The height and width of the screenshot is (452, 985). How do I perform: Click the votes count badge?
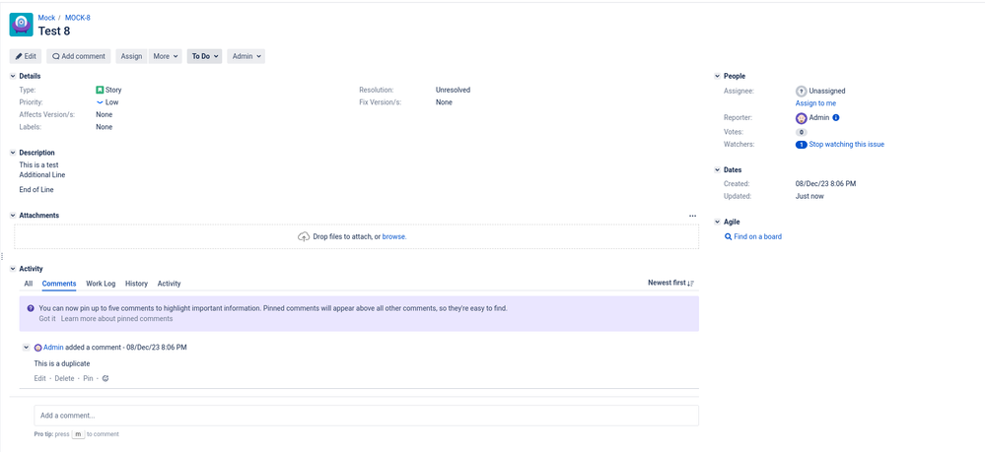pos(801,133)
